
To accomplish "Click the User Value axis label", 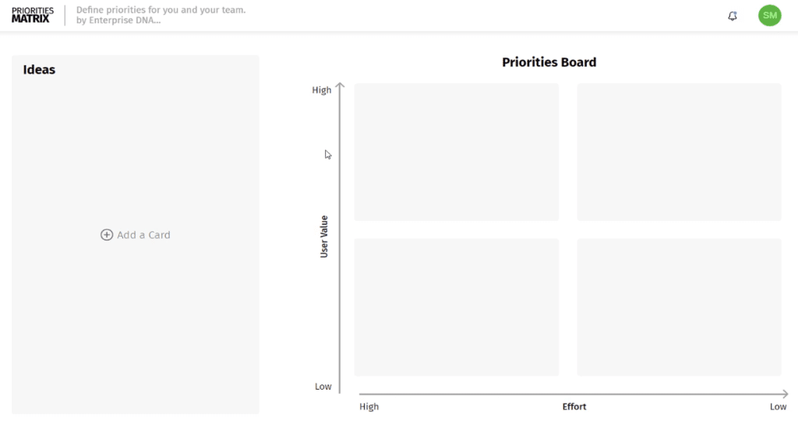I will point(323,237).
